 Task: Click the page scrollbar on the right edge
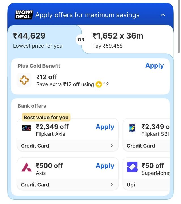point(179,28)
